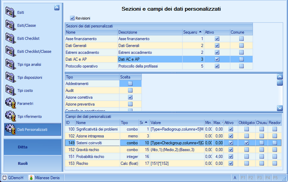
Task: Open the Ditta sidebar group
Action: pyautogui.click(x=33, y=147)
